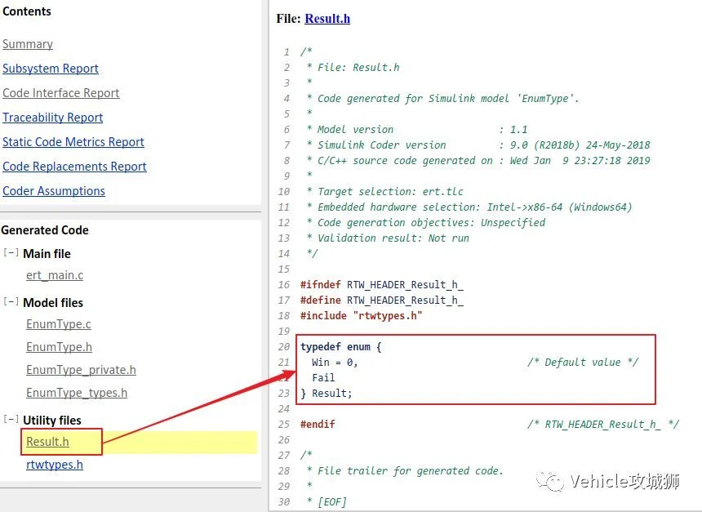Click the 'Code generation objectives: Unspecified' line
The width and height of the screenshot is (702, 512).
[426, 223]
